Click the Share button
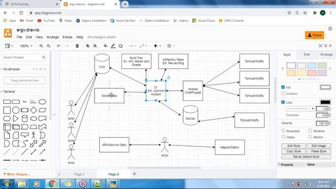 [x=314, y=35]
